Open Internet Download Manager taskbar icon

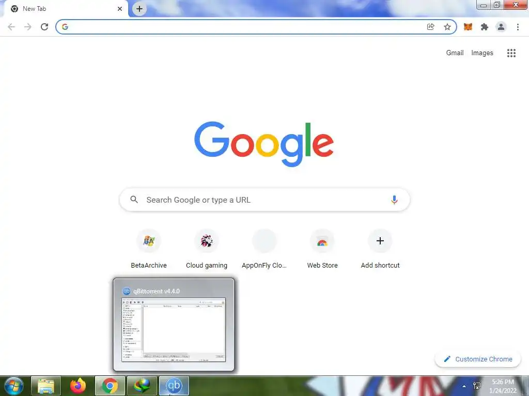(142, 386)
